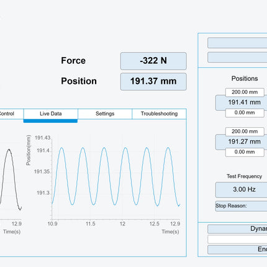Click the 191.27 mm position field
Image resolution: width=267 pixels, height=267 pixels.
pos(242,142)
